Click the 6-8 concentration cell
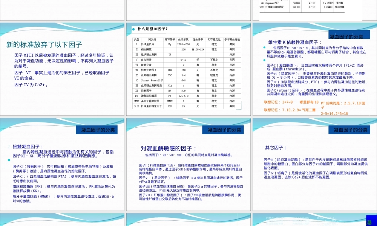 pyautogui.click(x=184, y=81)
